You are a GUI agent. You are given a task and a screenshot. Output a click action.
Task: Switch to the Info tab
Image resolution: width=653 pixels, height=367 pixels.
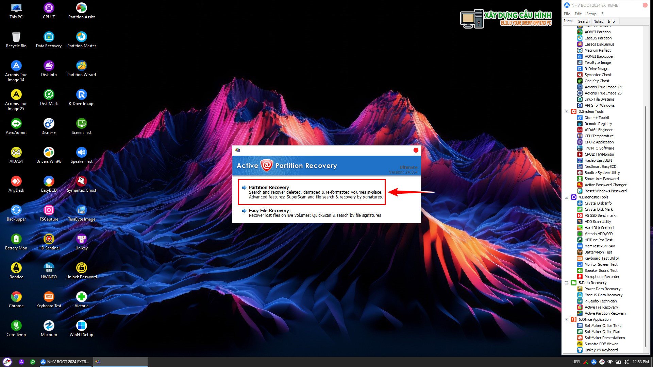click(x=611, y=21)
